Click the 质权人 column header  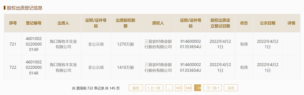(x=158, y=23)
